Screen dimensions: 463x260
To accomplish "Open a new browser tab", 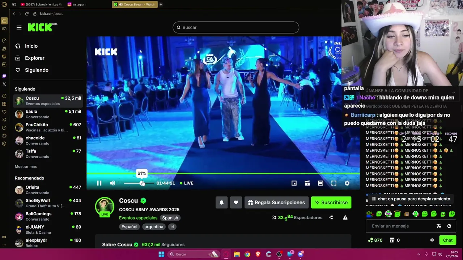I will (x=161, y=4).
